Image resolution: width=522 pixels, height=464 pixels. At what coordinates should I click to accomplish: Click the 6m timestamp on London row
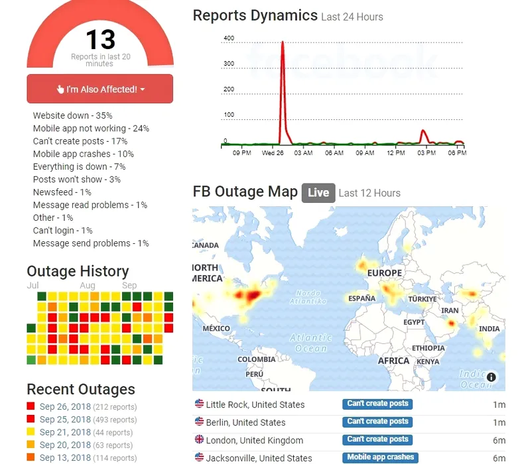point(499,440)
